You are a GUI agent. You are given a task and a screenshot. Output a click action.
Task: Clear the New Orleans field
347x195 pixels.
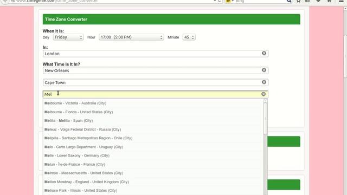[264, 70]
